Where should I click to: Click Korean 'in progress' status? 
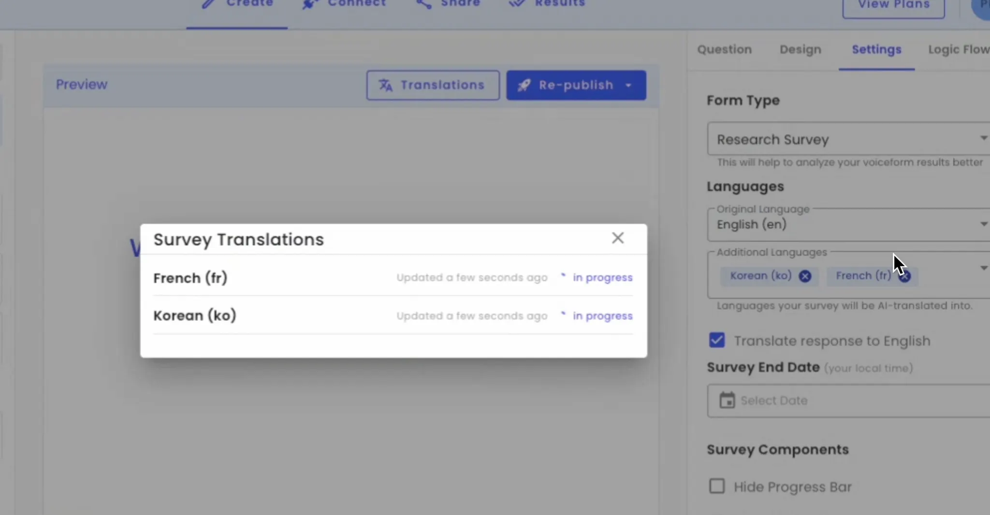coord(602,315)
